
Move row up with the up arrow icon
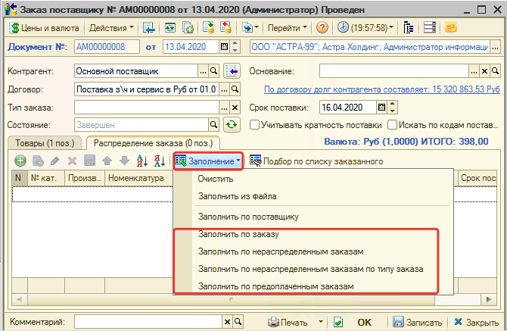(x=107, y=161)
